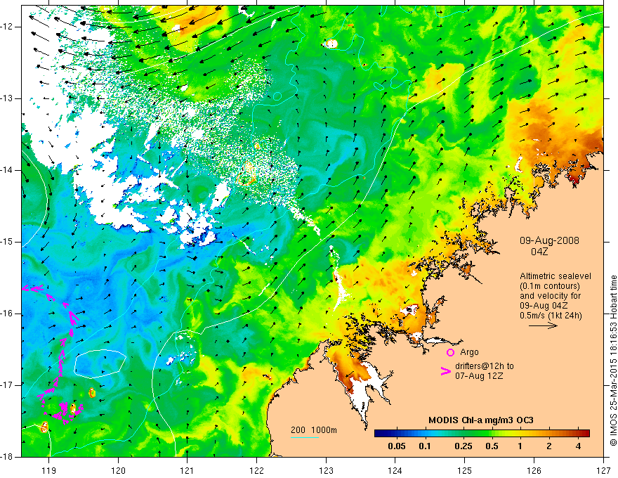
Task: Click the '07-Aug 12Z' legend text
Action: click(x=479, y=376)
